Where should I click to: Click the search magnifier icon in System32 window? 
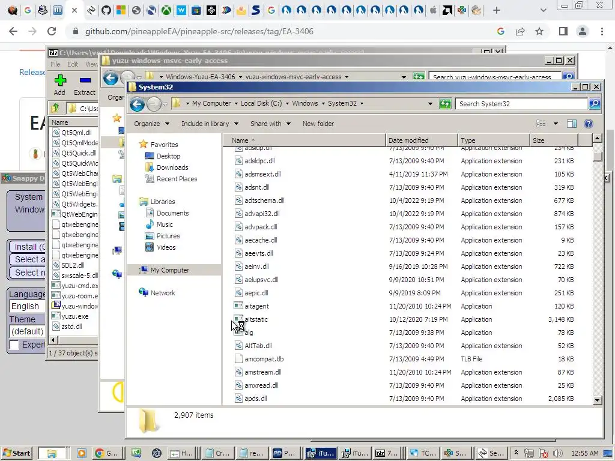(595, 103)
